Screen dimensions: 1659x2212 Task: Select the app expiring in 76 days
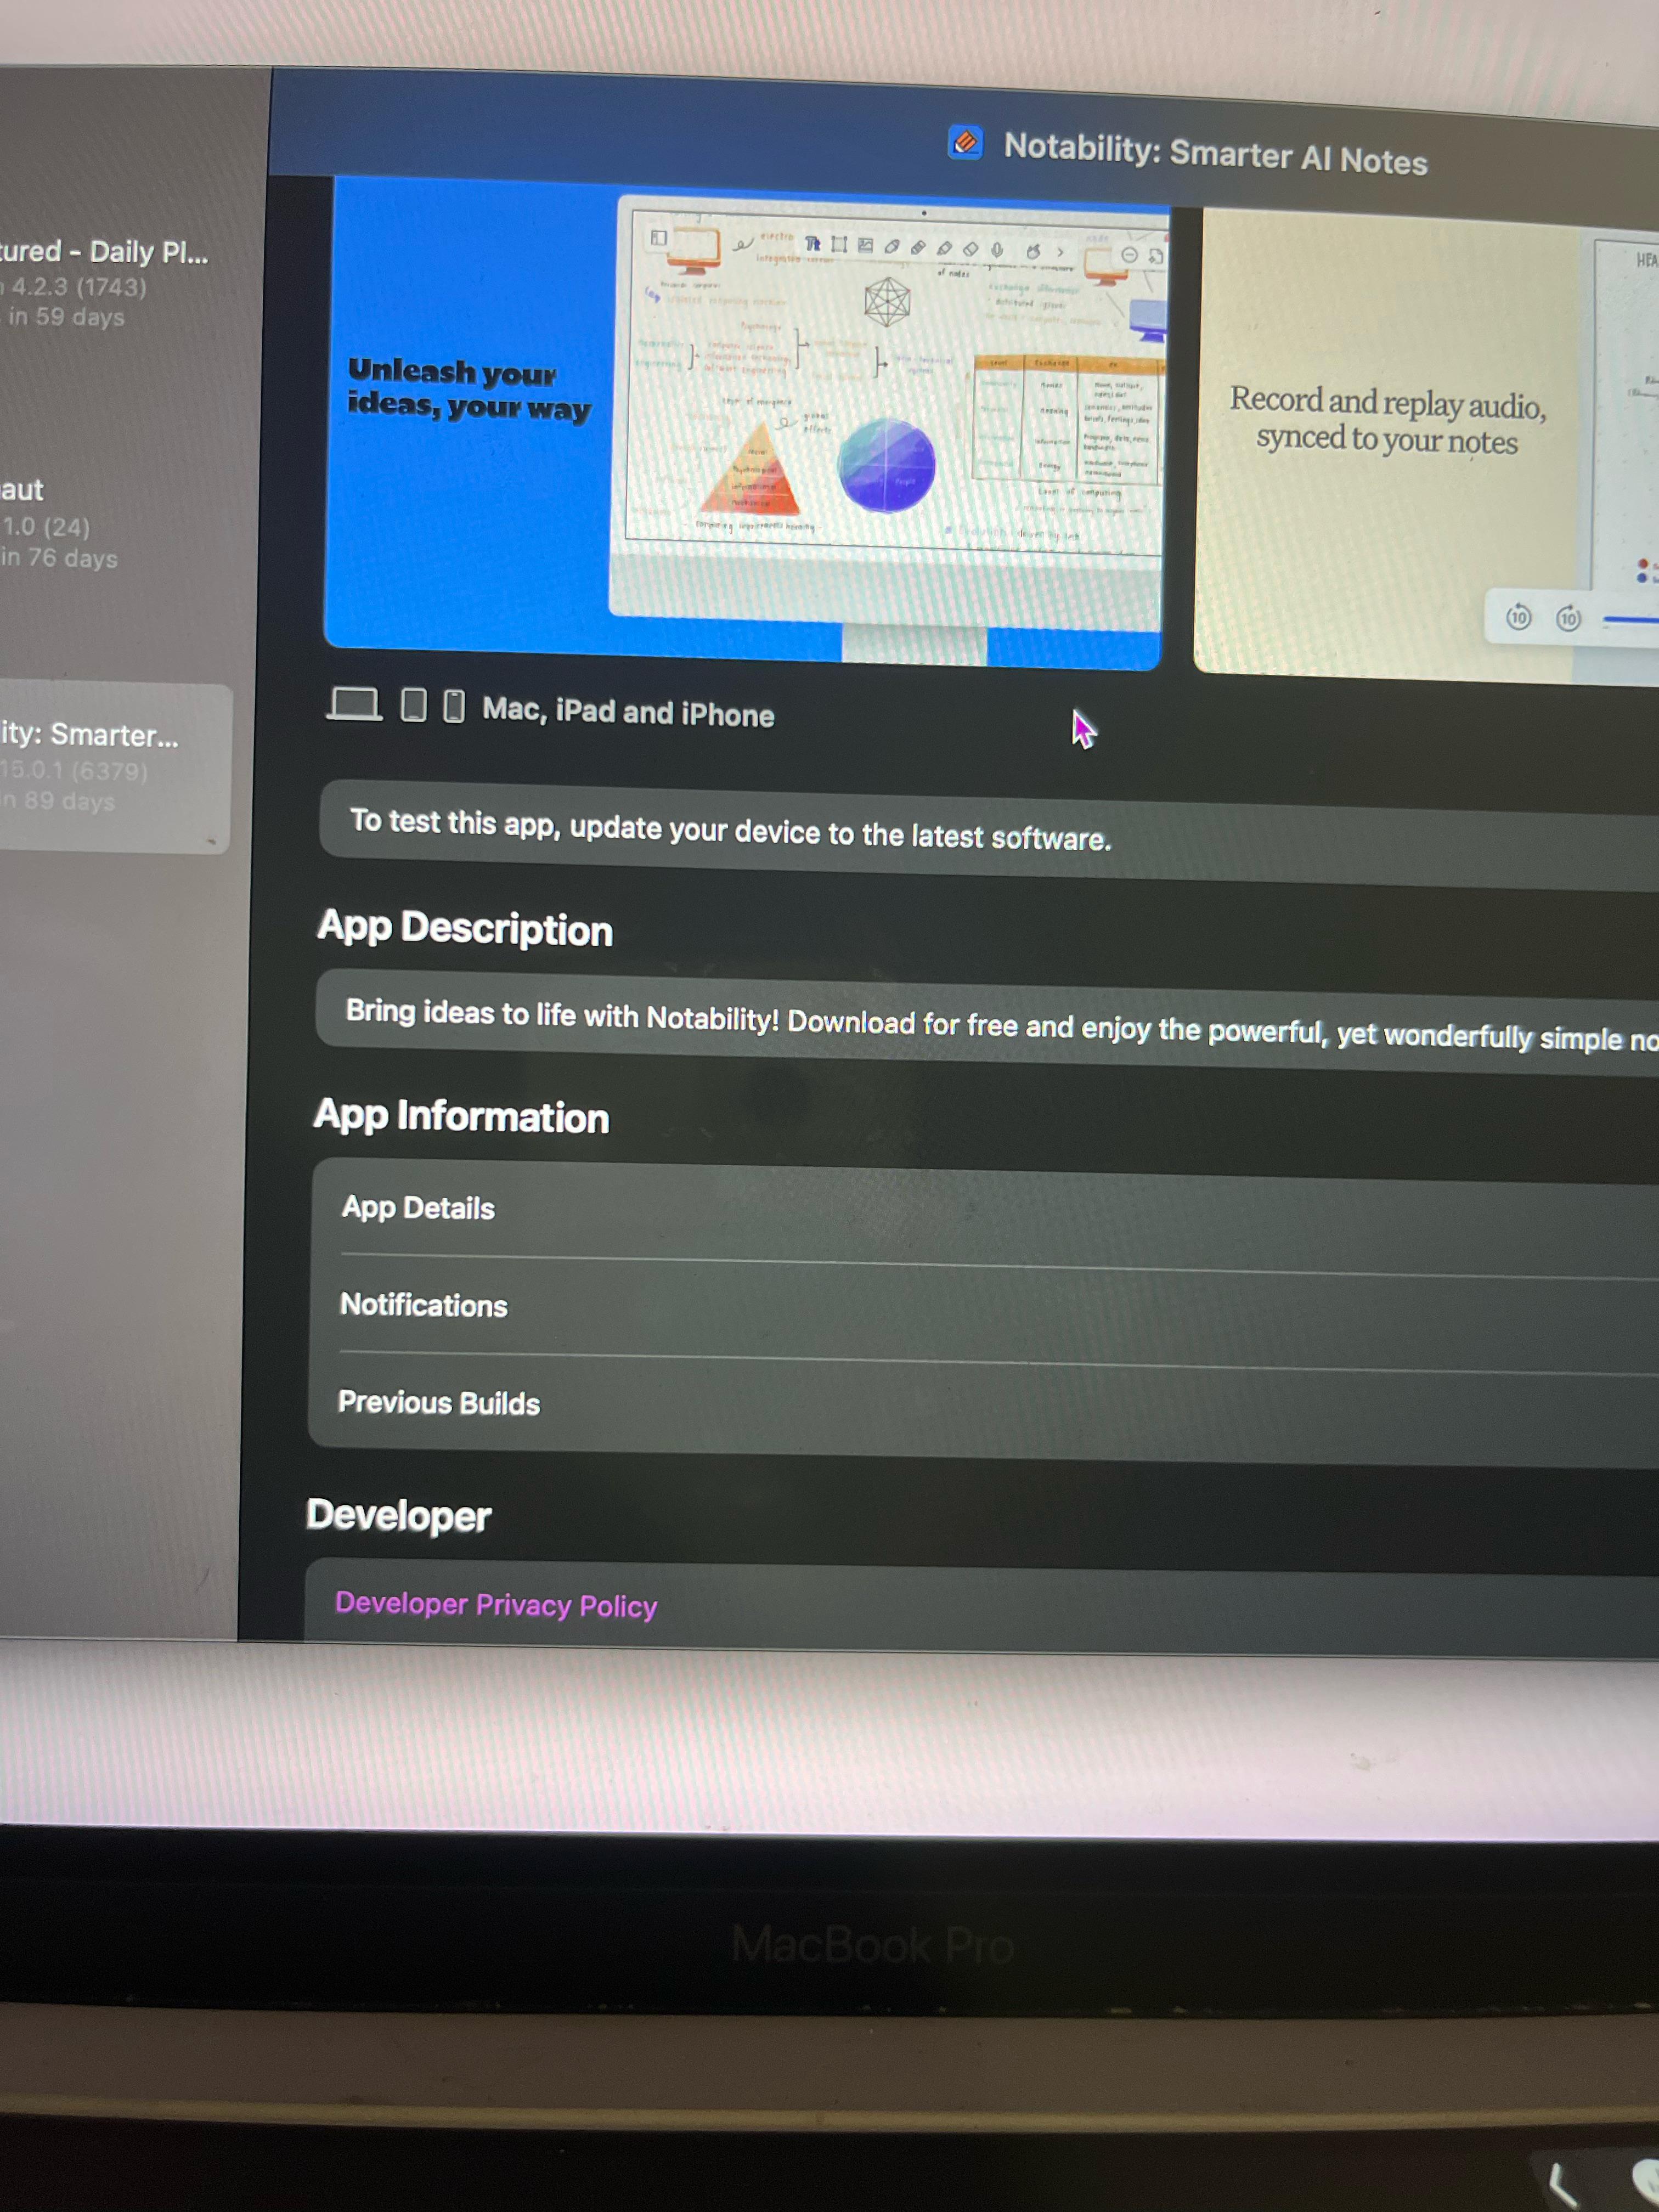60,524
